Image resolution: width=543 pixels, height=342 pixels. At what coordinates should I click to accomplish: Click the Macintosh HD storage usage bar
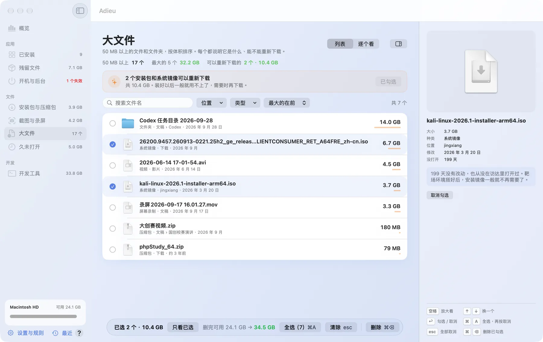pyautogui.click(x=43, y=316)
